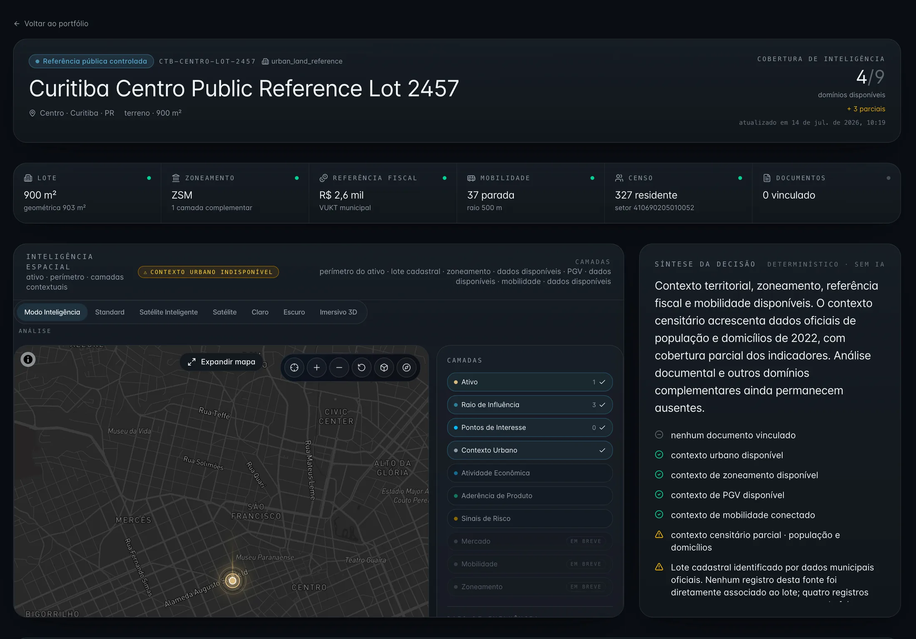Reset map rotation with the circular arrow icon
The image size is (916, 639).
coord(361,368)
